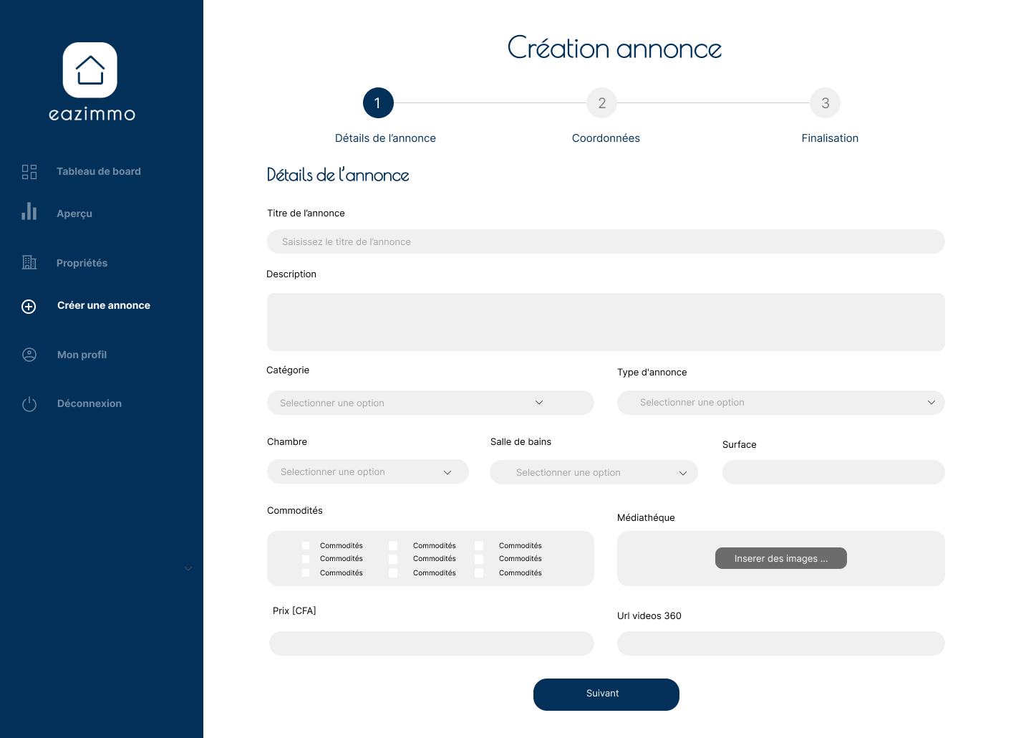
Task: Expand the small chevron in the sidebar
Action: (x=188, y=569)
